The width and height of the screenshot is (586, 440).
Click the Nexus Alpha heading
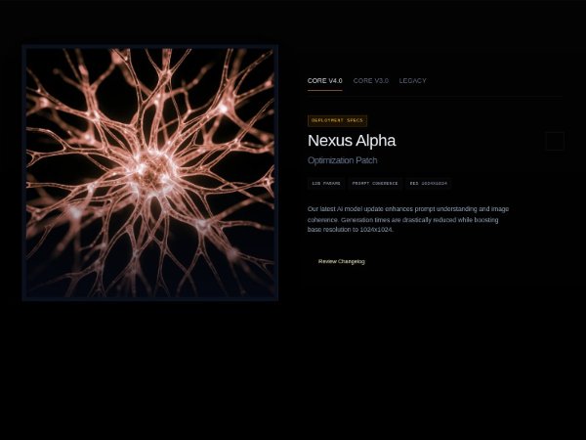[x=351, y=141]
